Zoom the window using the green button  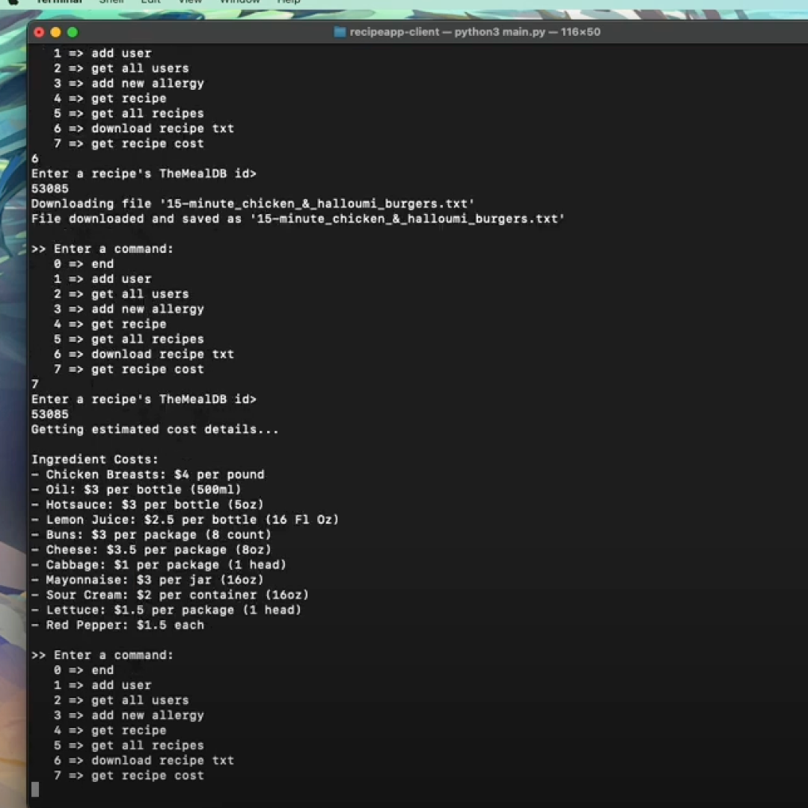[x=72, y=32]
